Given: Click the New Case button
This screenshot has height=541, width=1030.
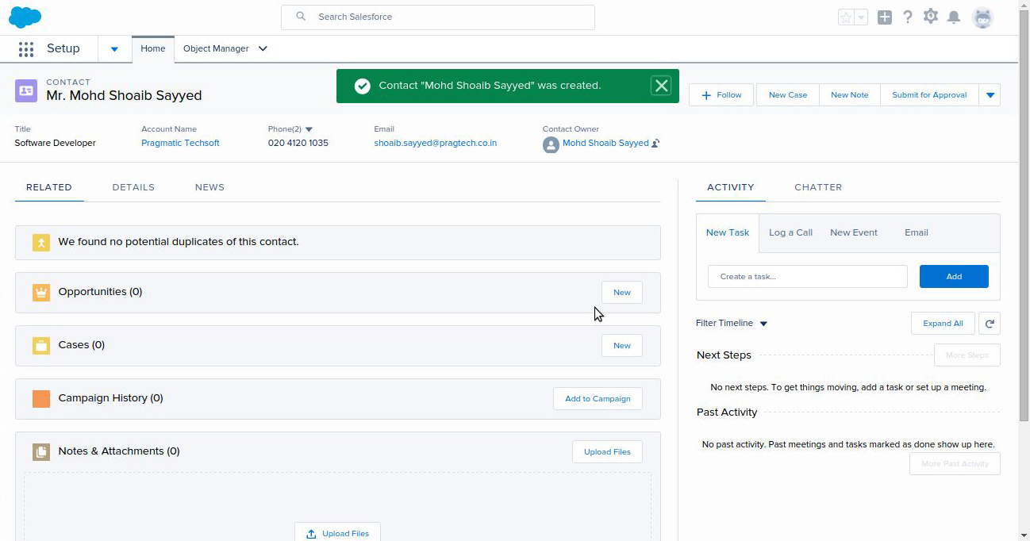Looking at the screenshot, I should [x=788, y=95].
